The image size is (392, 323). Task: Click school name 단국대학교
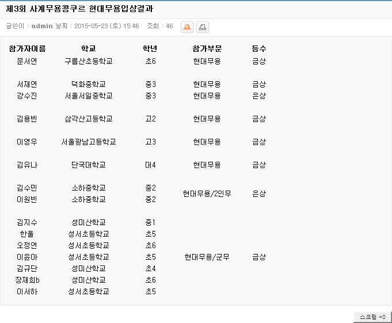pyautogui.click(x=89, y=165)
